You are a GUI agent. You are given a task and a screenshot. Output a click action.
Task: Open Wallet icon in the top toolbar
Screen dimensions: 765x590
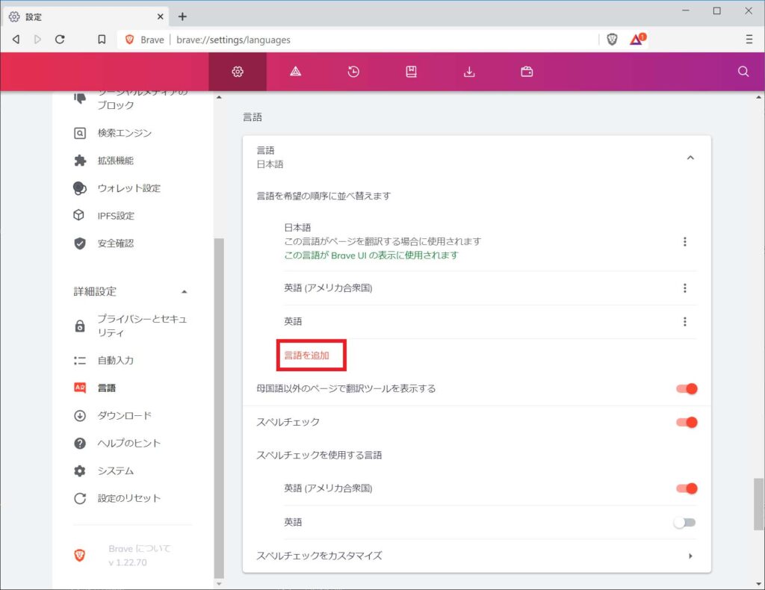click(527, 72)
